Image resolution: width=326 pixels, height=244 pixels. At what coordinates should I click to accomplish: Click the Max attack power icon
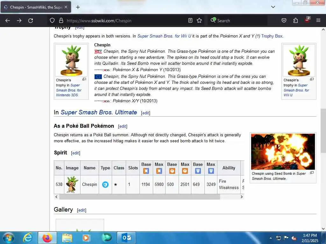(159, 171)
